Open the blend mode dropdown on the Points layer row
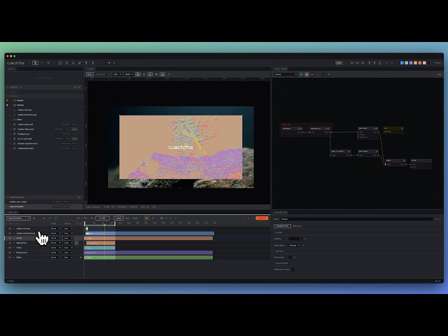Screen dimensions: 448x336 click(x=56, y=238)
